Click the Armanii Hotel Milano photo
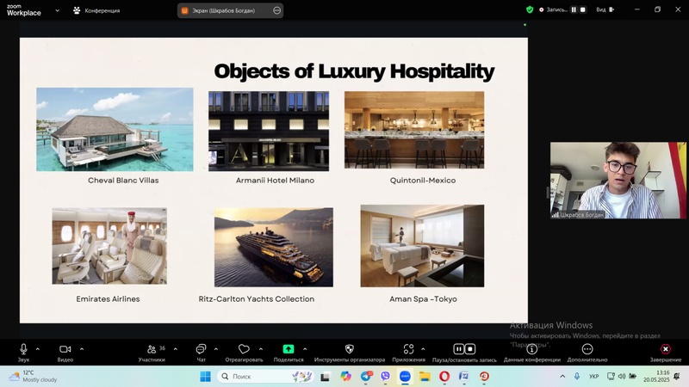 269,131
